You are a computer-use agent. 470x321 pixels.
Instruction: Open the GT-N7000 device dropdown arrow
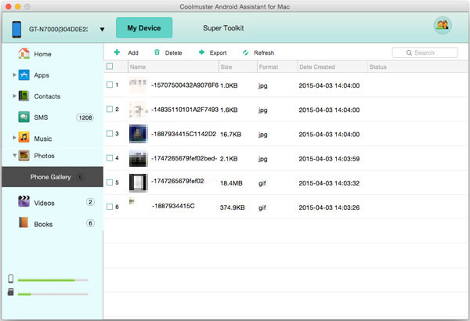point(102,31)
